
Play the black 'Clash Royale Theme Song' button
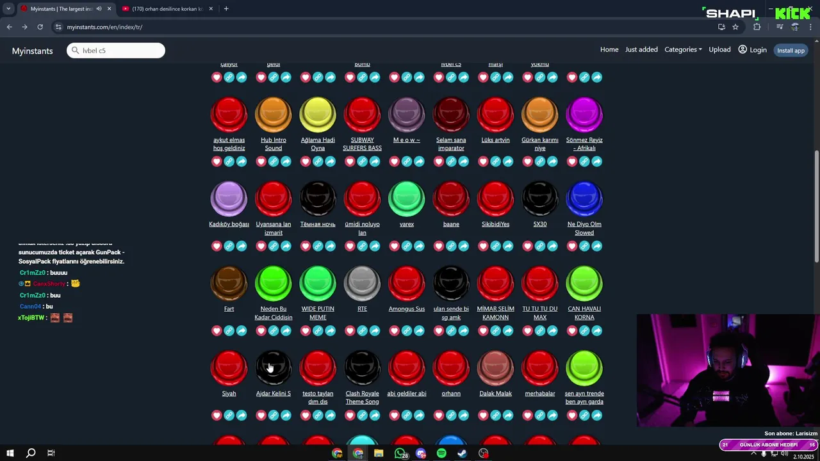tap(362, 368)
